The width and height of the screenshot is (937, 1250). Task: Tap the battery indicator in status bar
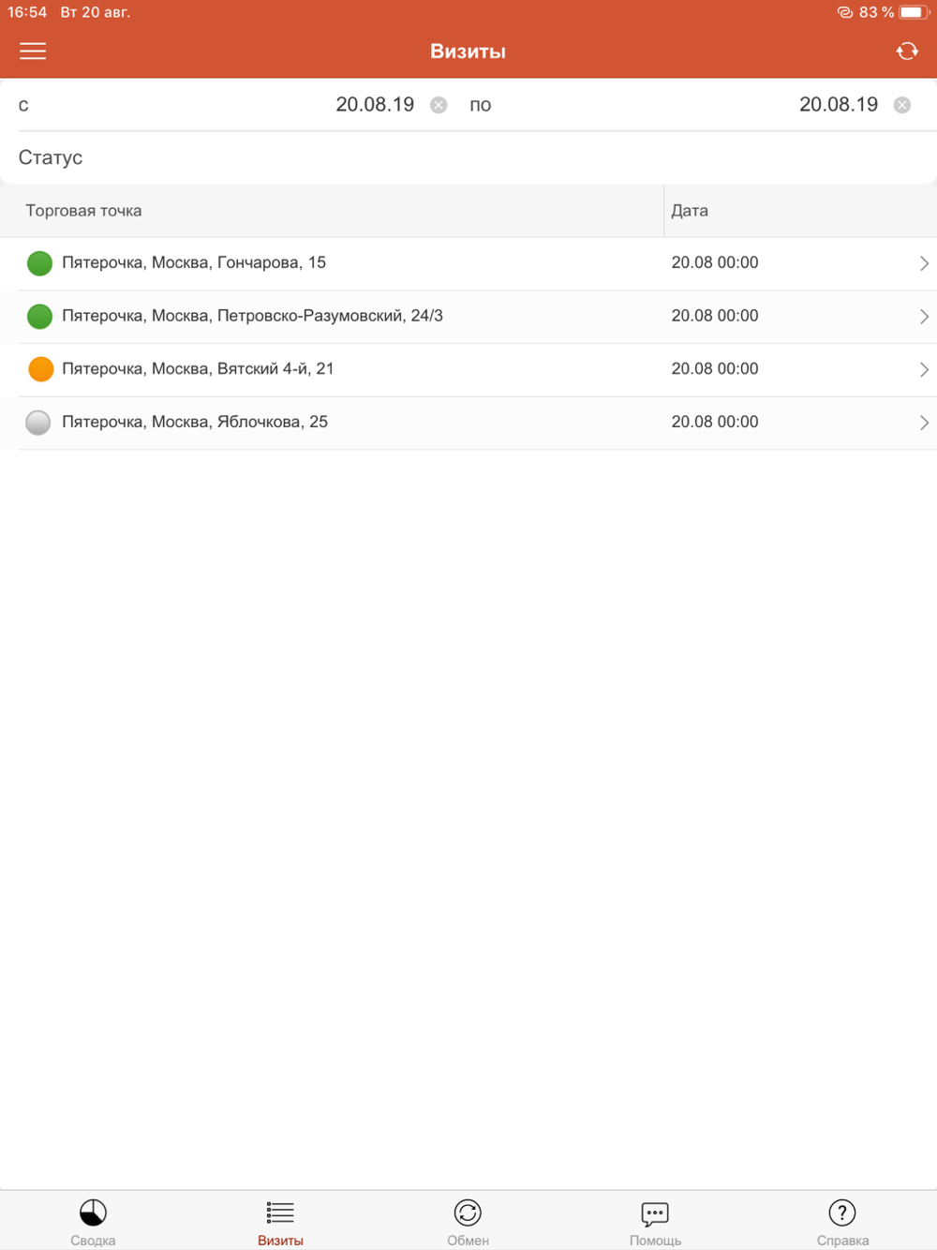(x=914, y=12)
